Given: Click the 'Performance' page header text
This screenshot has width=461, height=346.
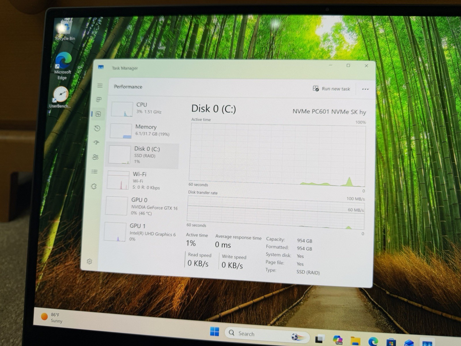Looking at the screenshot, I should pyautogui.click(x=128, y=87).
